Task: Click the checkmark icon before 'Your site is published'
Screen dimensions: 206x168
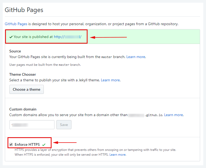Action: tap(11, 37)
